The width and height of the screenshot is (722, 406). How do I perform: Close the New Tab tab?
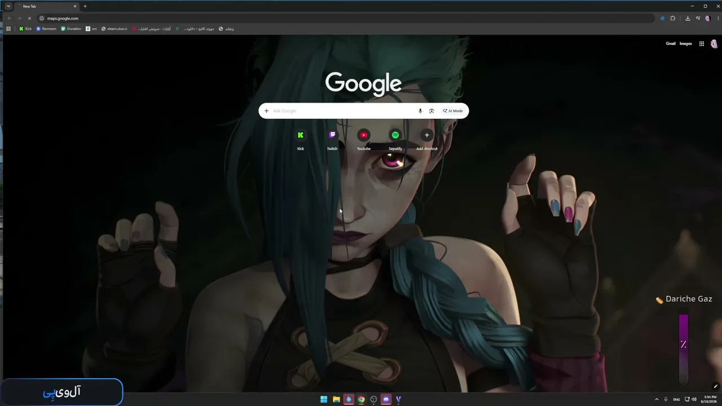tap(74, 6)
